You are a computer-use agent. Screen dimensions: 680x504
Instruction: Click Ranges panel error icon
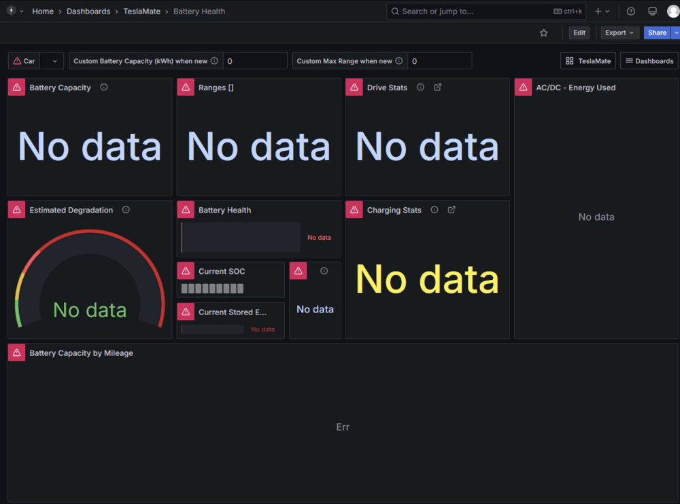coord(186,87)
